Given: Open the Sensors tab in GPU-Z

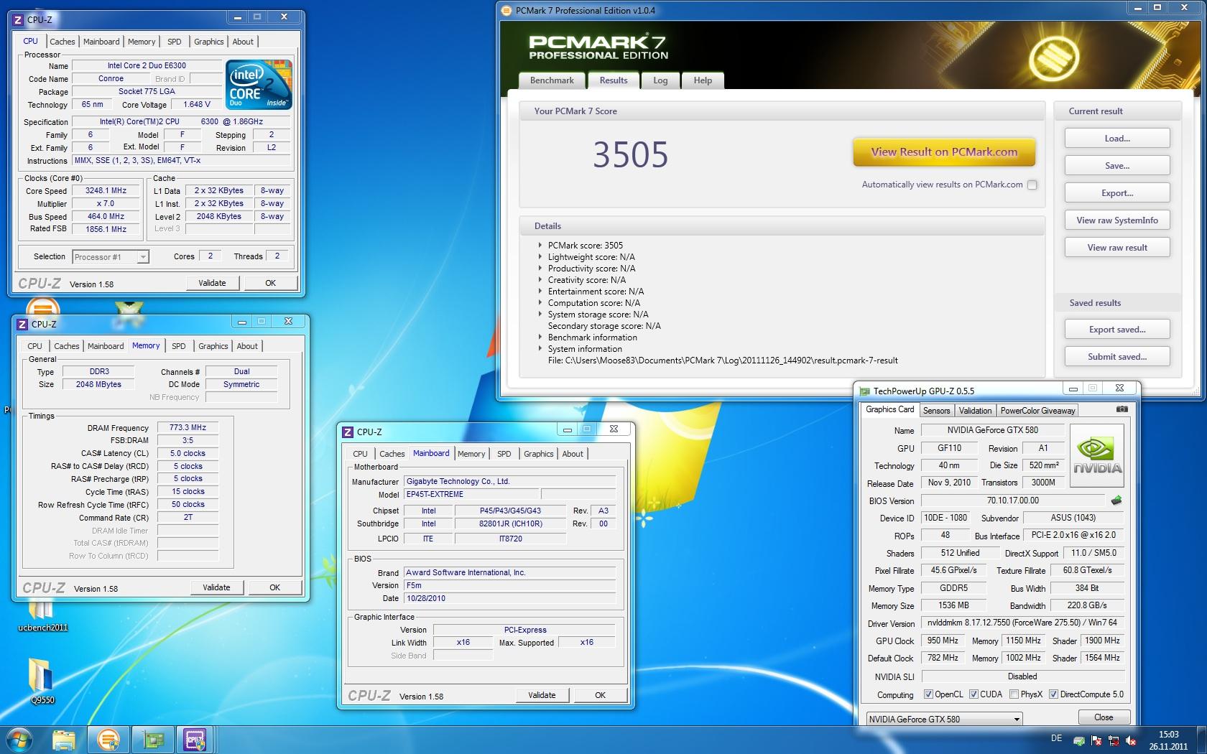Looking at the screenshot, I should click(x=936, y=411).
